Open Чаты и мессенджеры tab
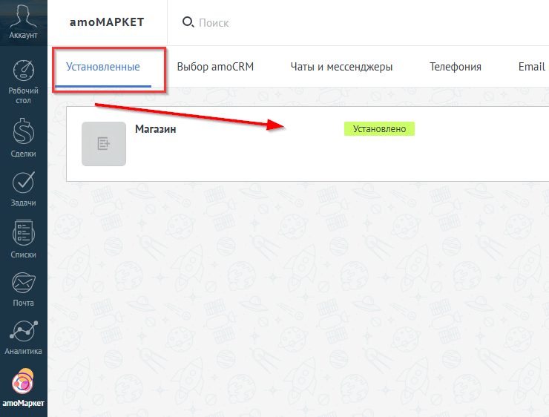 341,67
